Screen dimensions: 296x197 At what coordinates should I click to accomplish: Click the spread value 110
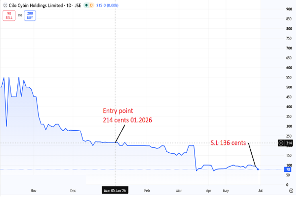20,15
